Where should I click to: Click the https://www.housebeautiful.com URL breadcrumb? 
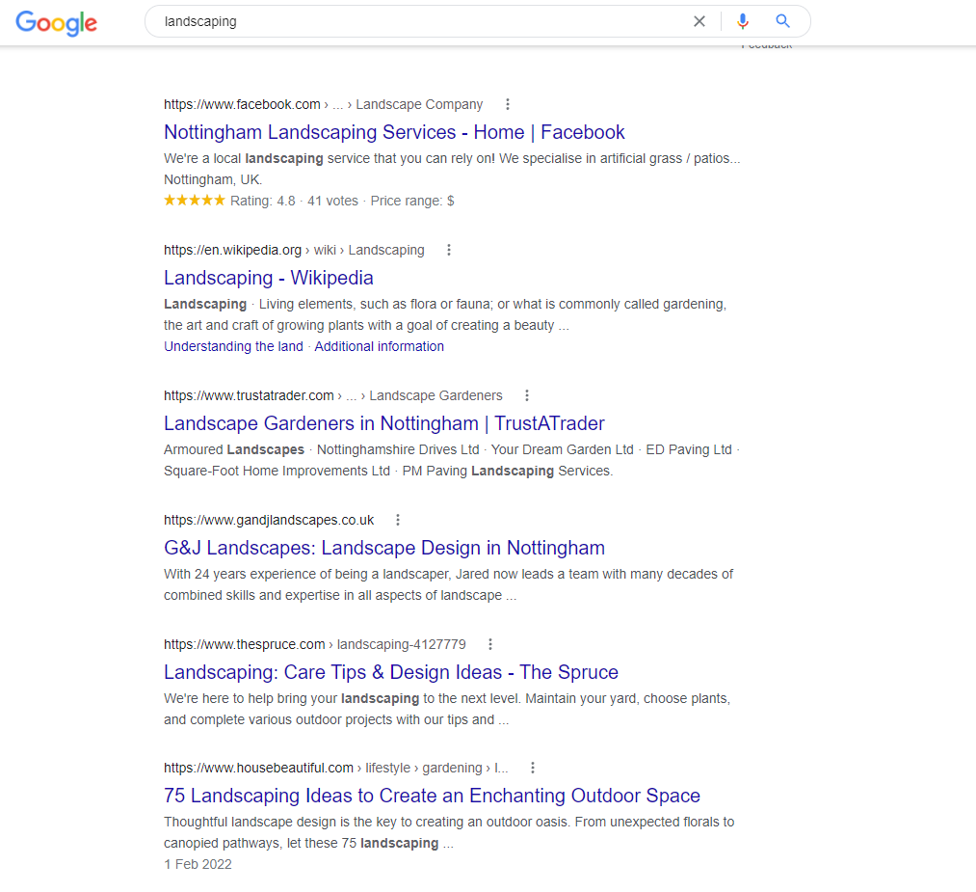(258, 768)
